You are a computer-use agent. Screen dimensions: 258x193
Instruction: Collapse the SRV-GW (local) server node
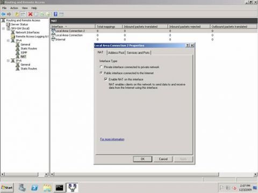point(3,28)
